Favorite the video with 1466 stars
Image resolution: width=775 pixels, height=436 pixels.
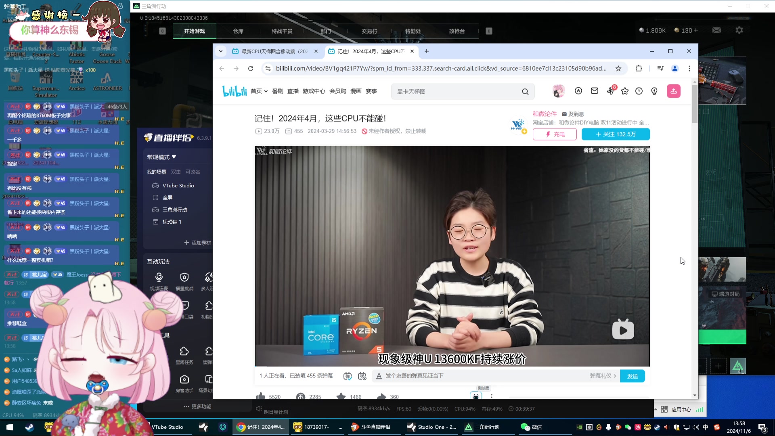(341, 396)
